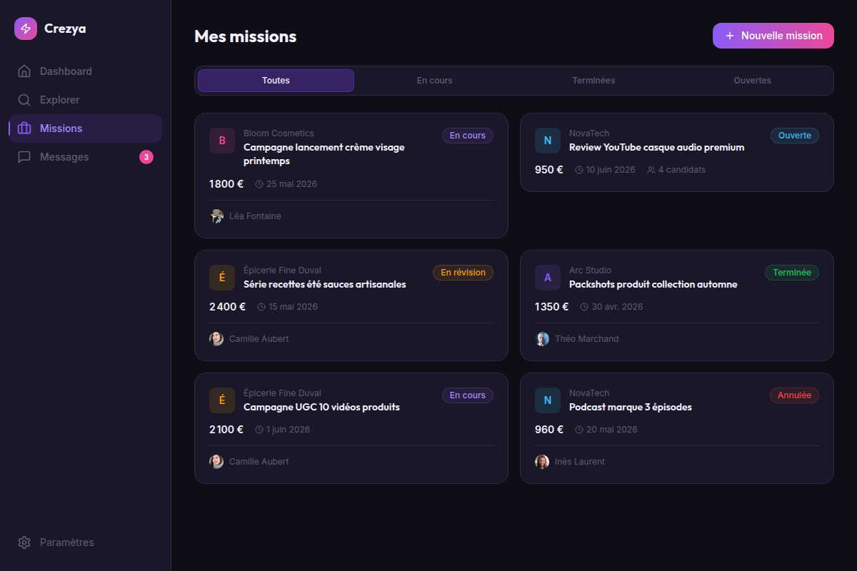Click the 950 € amount
Viewport: 857px width, 571px height.
point(549,170)
